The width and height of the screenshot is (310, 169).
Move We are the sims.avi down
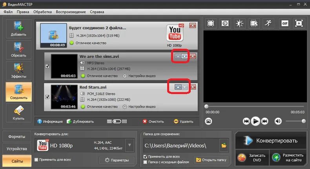pyautogui.click(x=184, y=57)
